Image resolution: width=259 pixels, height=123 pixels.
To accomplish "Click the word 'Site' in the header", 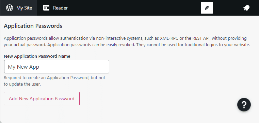I will tap(28, 8).
